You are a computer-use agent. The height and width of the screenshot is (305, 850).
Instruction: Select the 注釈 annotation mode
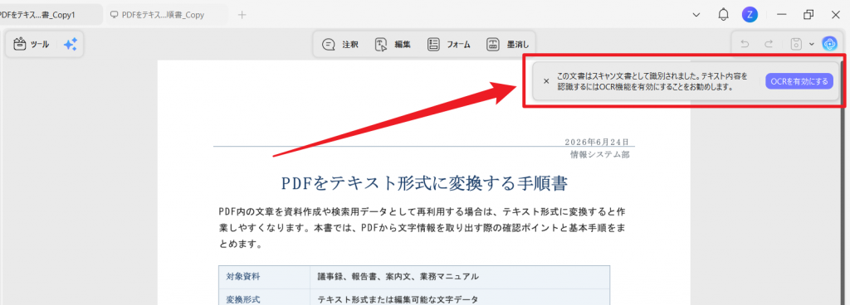point(340,45)
